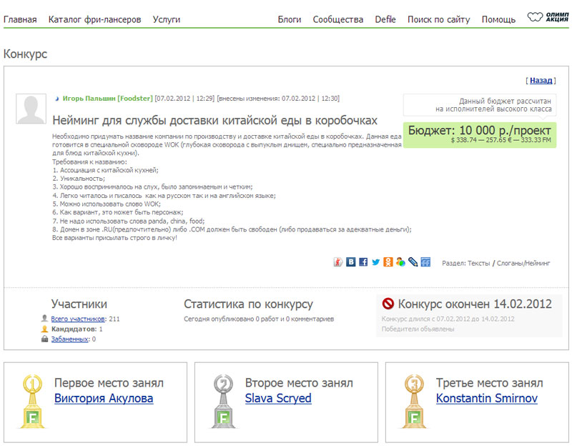Click the green Бюджет 10 000 р. box
This screenshot has width=572, height=448.
click(480, 135)
